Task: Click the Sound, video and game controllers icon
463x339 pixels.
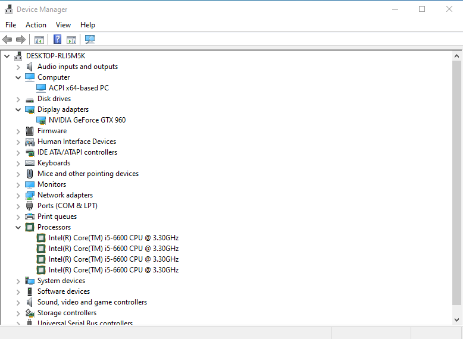Action: pos(30,302)
